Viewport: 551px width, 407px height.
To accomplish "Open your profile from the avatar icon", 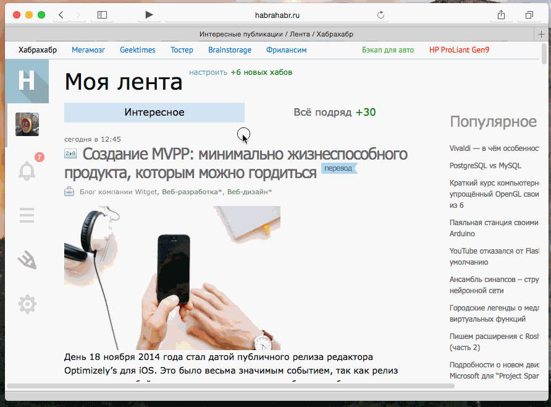I will (x=27, y=124).
